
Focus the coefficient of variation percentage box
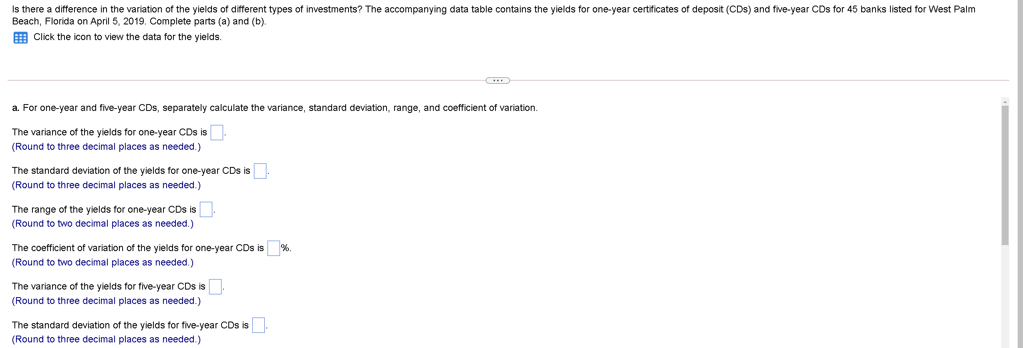click(x=273, y=248)
